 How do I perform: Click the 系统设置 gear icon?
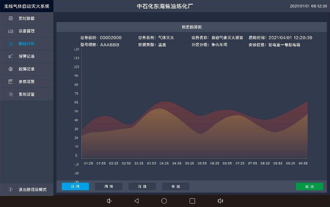[x=11, y=94]
